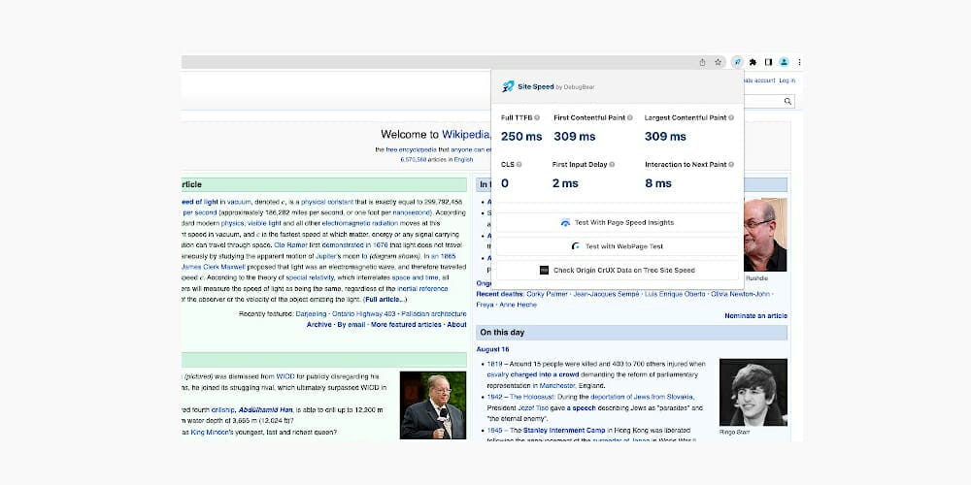Click the info icon beside First Input Delay
The height and width of the screenshot is (485, 971).
point(612,165)
